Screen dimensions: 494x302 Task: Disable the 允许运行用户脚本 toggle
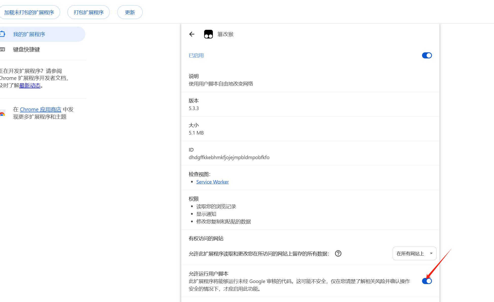click(427, 281)
